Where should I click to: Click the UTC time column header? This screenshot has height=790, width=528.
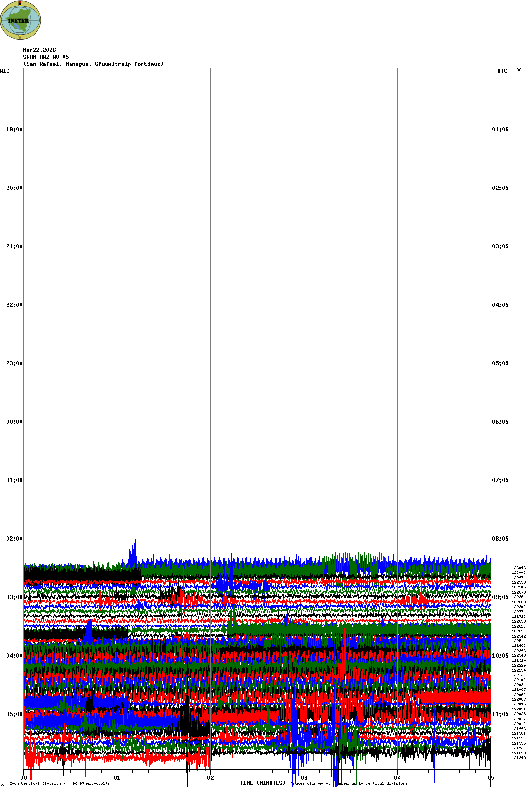click(x=502, y=71)
